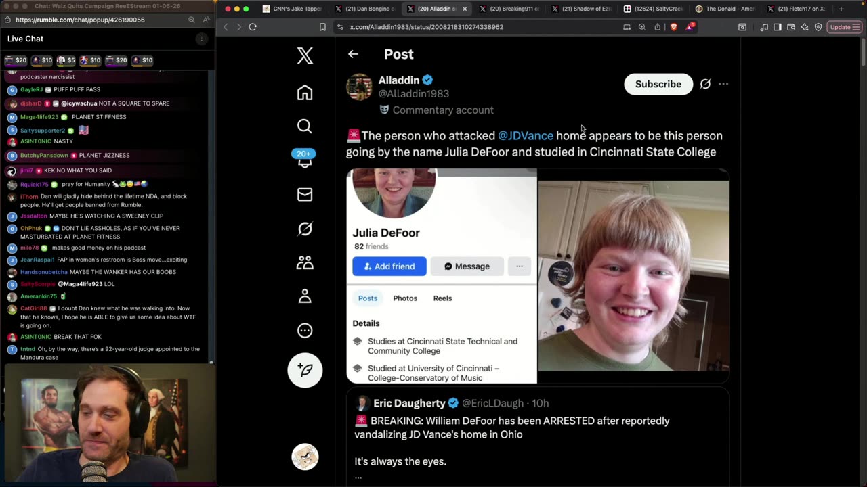The image size is (867, 487).
Task: Switch to SaltyCrack tab
Action: [654, 9]
